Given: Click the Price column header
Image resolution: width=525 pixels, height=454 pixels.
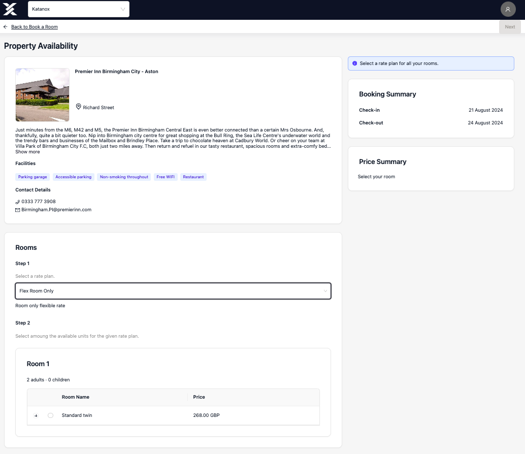Looking at the screenshot, I should [199, 397].
